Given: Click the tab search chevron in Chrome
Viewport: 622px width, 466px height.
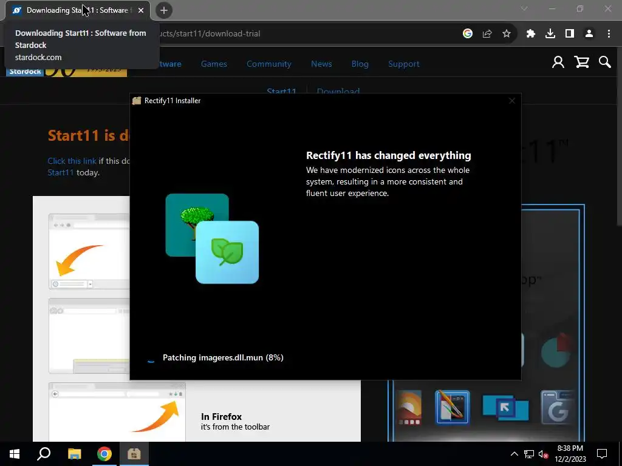Looking at the screenshot, I should 524,8.
